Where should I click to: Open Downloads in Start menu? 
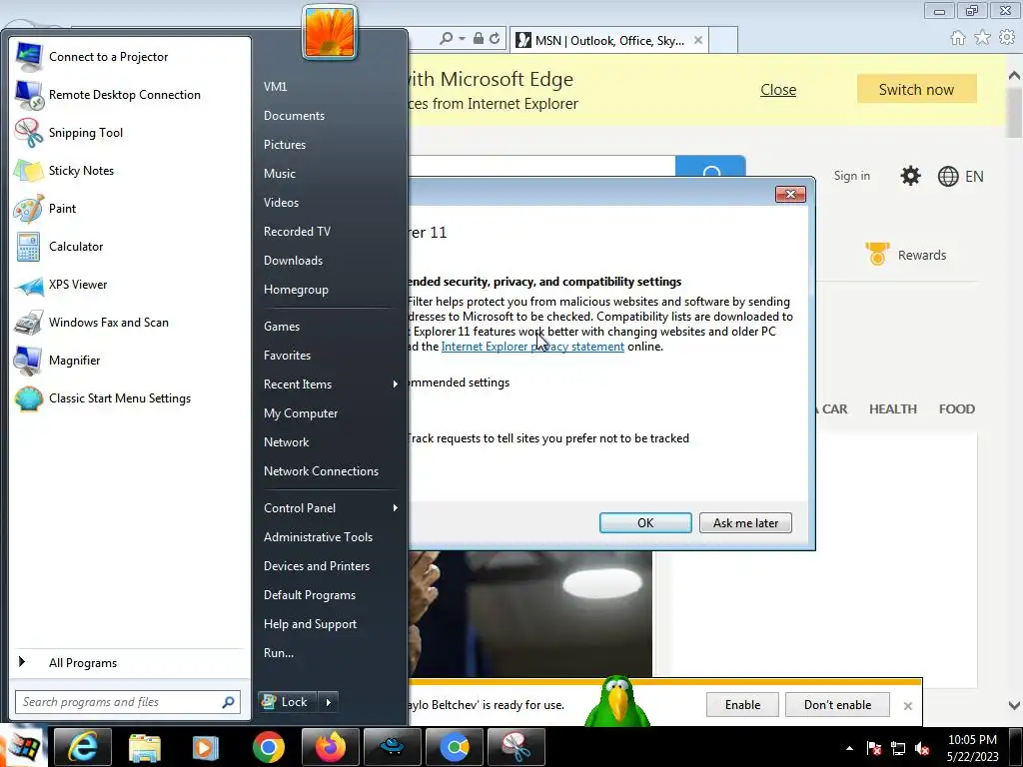pyautogui.click(x=293, y=261)
